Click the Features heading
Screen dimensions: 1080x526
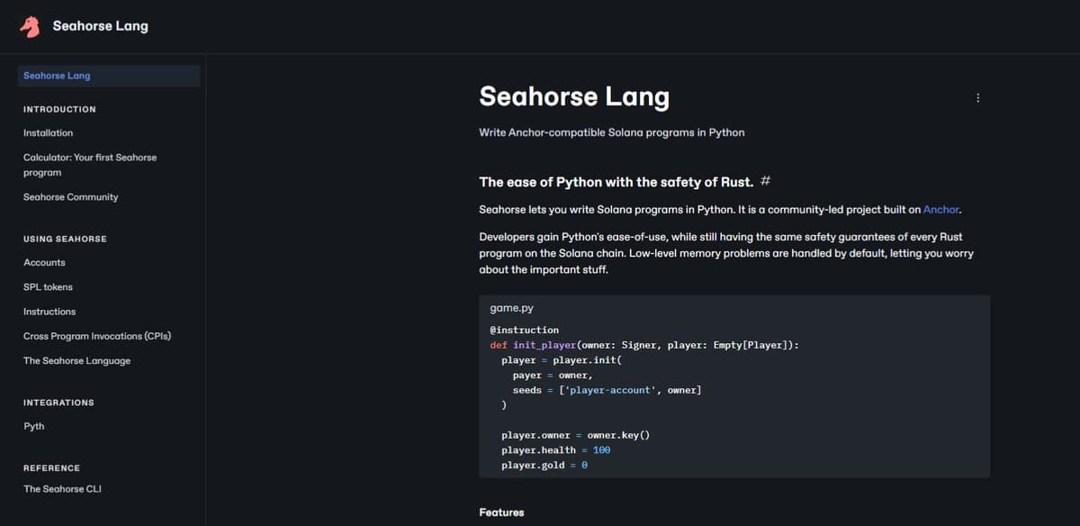click(x=501, y=512)
